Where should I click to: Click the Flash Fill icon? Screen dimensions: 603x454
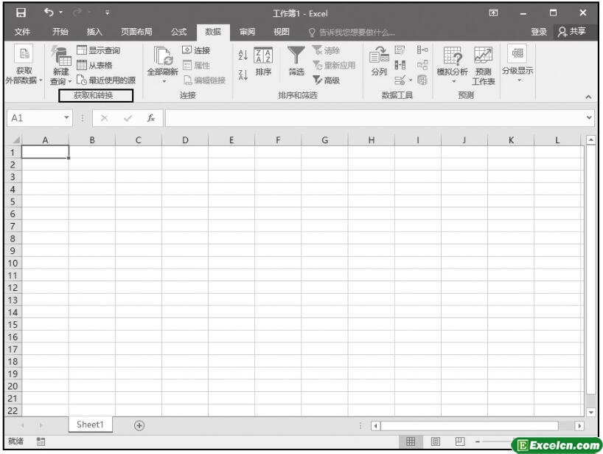pos(400,50)
